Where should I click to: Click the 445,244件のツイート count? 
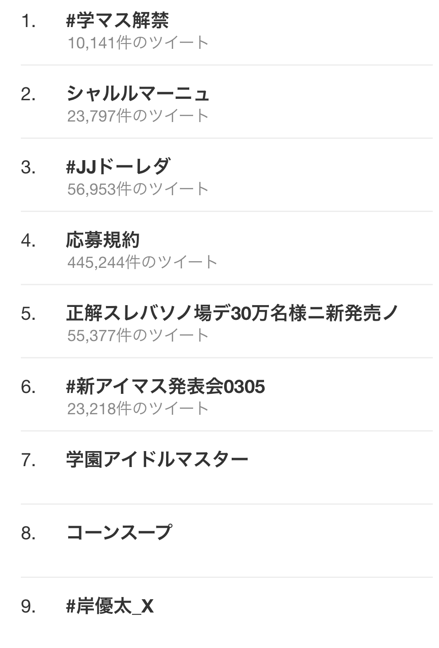pyautogui.click(x=142, y=263)
